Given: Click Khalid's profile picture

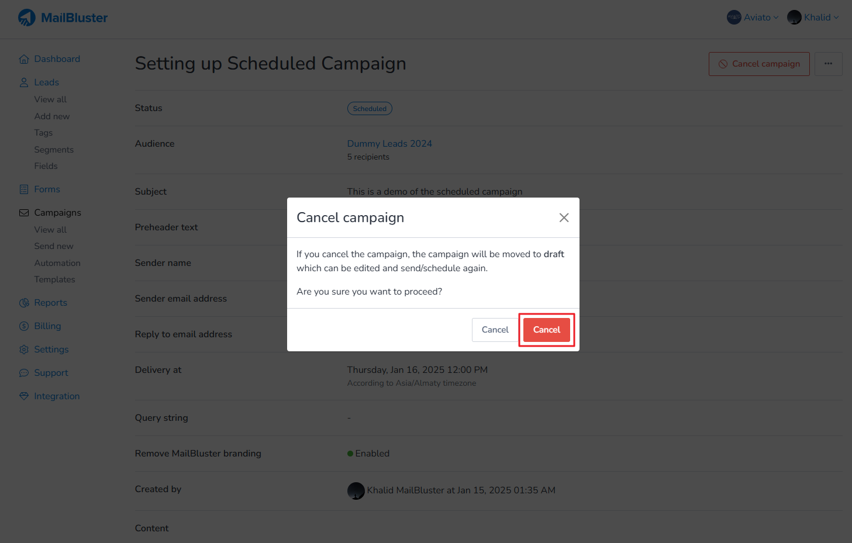Looking at the screenshot, I should 794,18.
